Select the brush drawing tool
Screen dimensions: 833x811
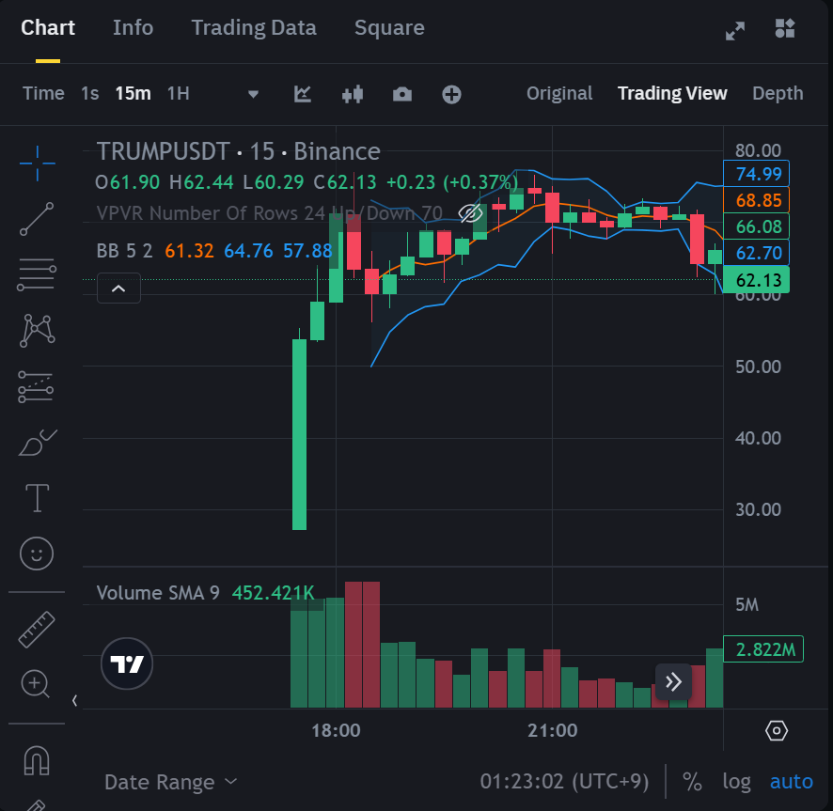pos(38,443)
